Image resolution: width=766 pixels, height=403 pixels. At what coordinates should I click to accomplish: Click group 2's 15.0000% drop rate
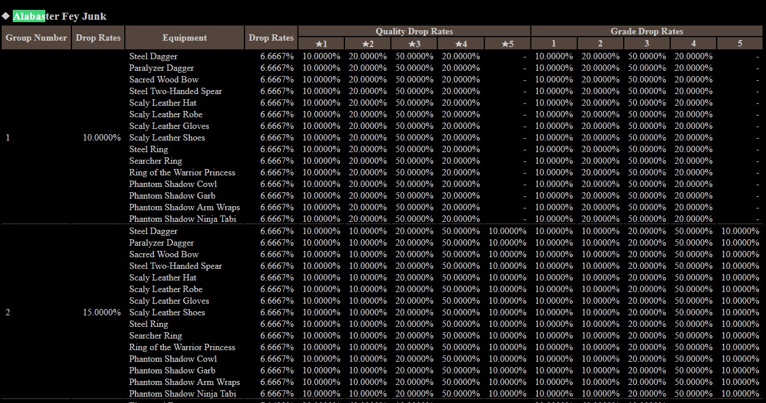(102, 312)
